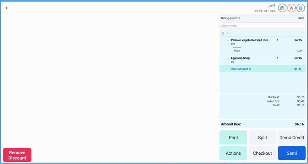Open the Actions menu
The width and height of the screenshot is (308, 164).
pos(233,153)
